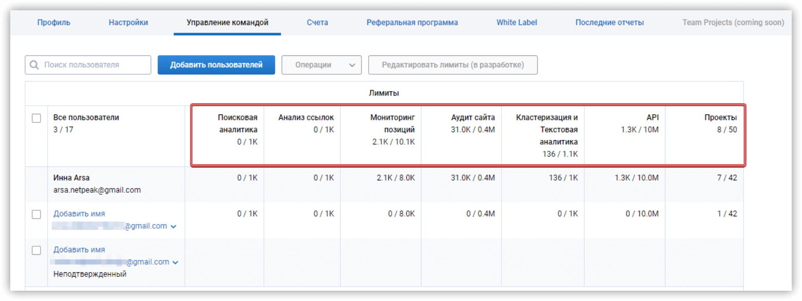Open the 'Последние отчеты' tab

(609, 23)
